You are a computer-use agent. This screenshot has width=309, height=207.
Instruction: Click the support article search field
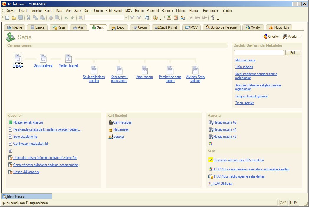click(259, 53)
